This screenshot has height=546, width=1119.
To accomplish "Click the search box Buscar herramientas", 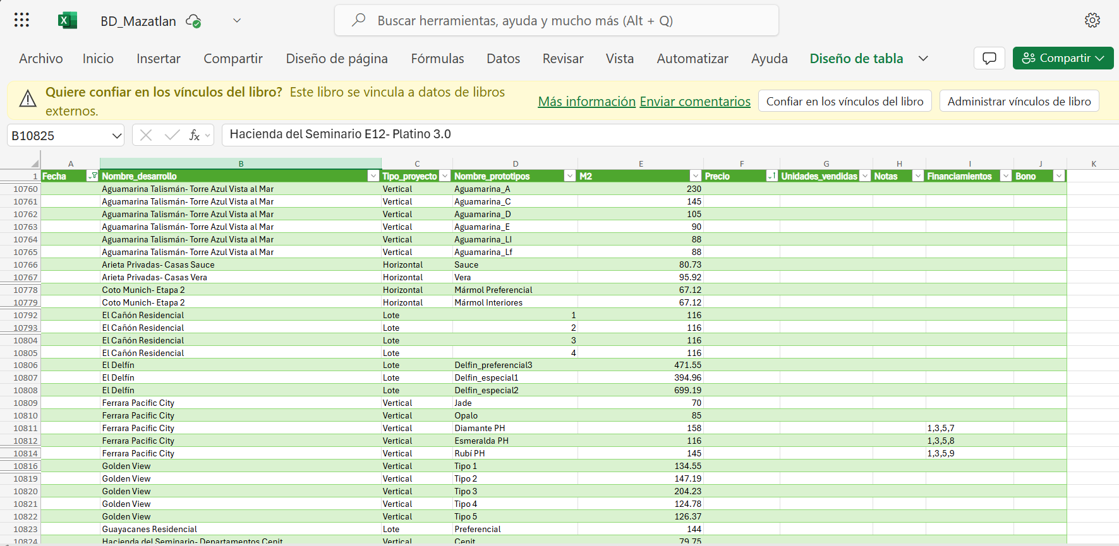I will (556, 21).
